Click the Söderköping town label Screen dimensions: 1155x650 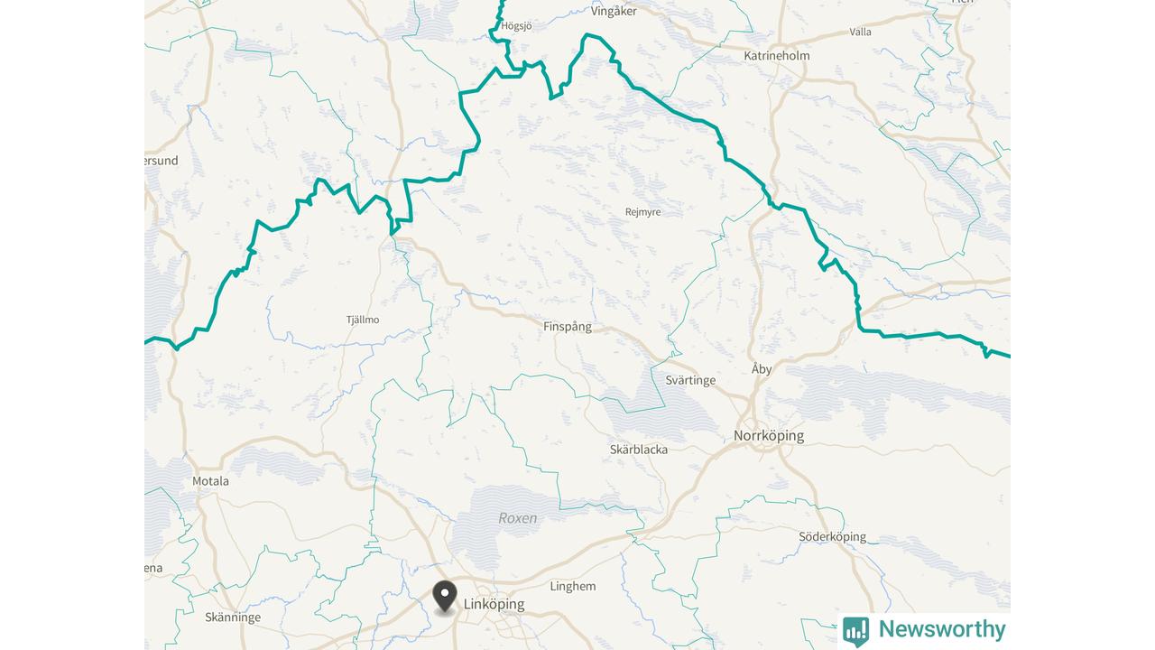pyautogui.click(x=832, y=537)
